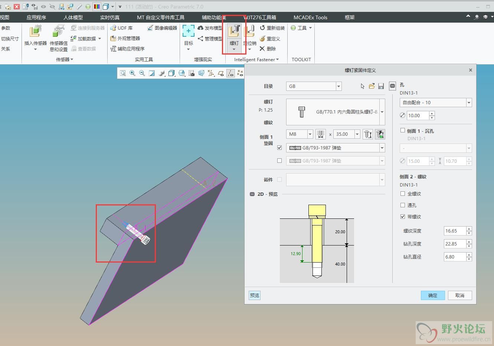The image size is (494, 346).
Task: Click the 定位销 dowel pin icon
Action: tap(249, 31)
